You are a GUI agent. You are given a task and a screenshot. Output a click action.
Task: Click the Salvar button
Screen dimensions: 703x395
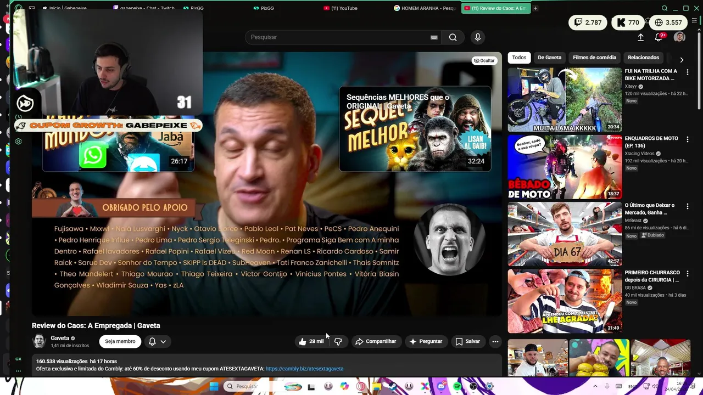468,341
